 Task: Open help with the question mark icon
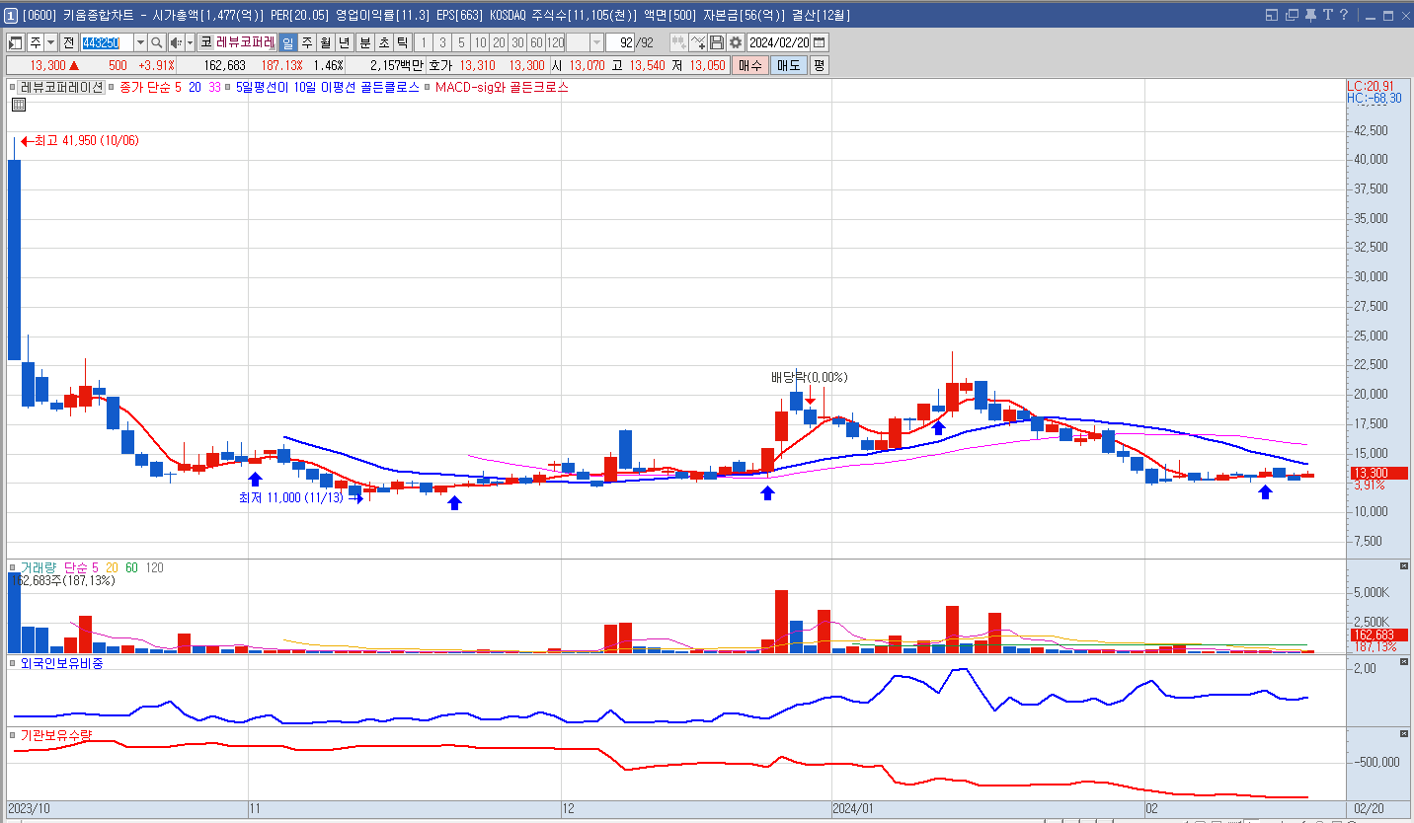(x=1344, y=15)
